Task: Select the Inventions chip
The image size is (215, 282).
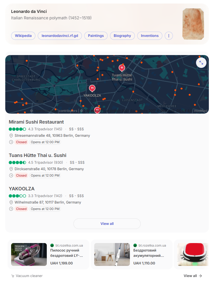Action: [149, 36]
